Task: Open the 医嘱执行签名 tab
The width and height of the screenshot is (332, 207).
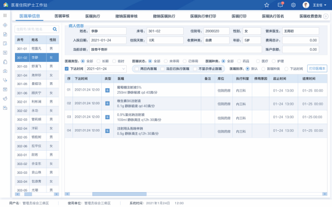Action: pyautogui.click(x=273, y=16)
